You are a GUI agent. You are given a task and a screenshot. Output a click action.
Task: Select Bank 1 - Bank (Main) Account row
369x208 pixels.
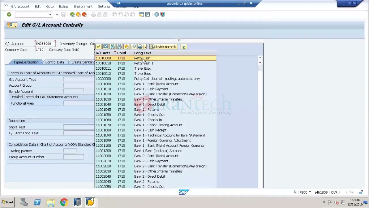coord(156,84)
